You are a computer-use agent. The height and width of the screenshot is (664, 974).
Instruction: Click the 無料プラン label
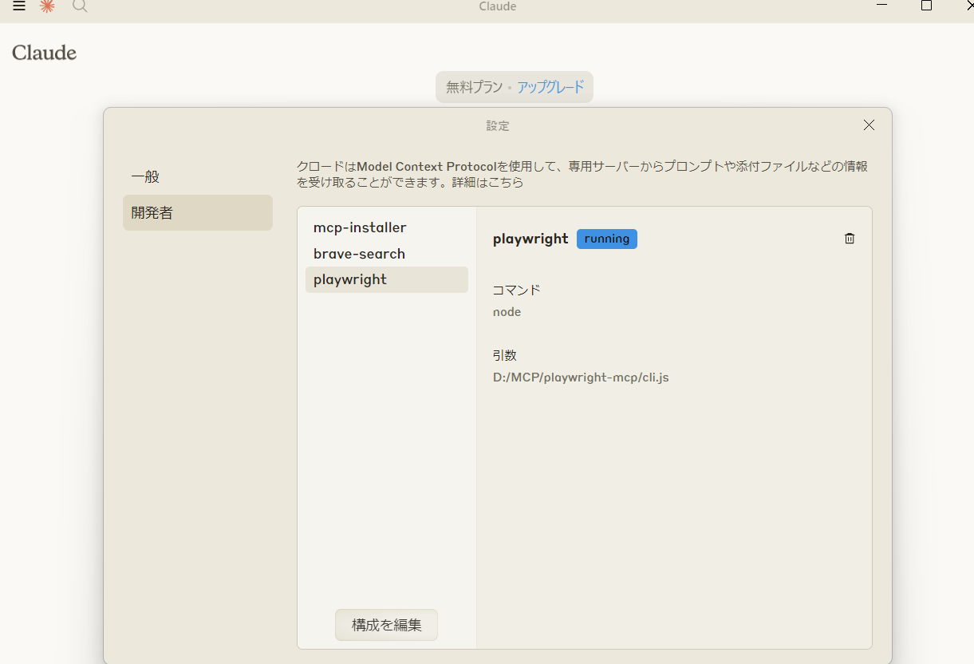click(x=474, y=87)
